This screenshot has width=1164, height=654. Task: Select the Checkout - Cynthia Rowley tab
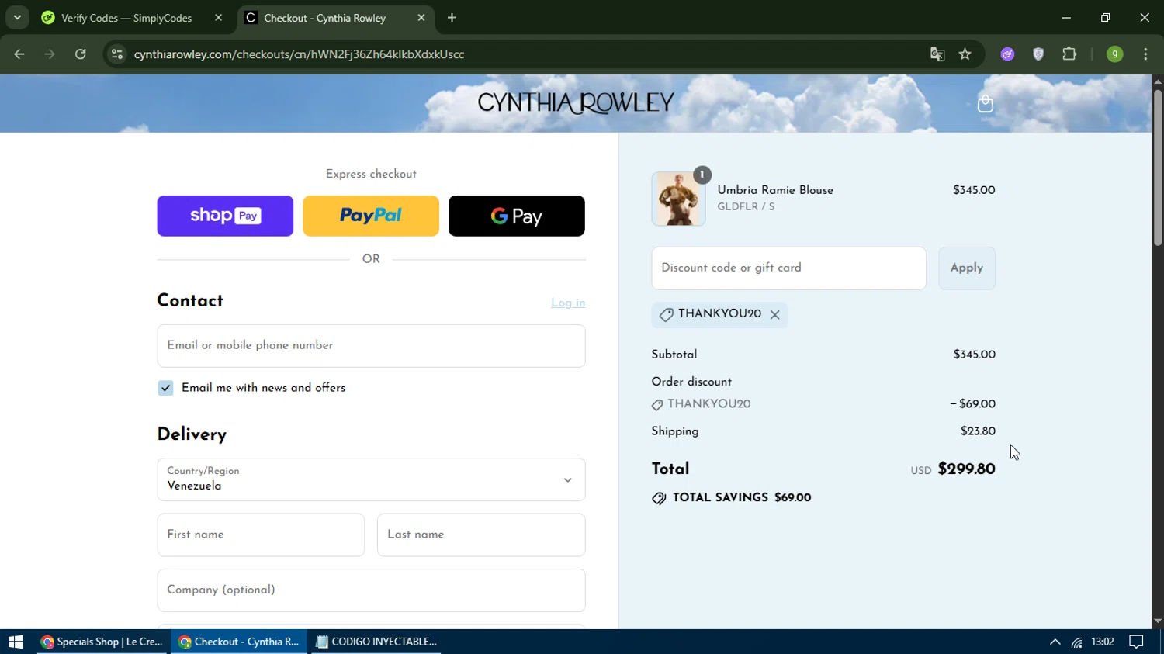pos(324,18)
